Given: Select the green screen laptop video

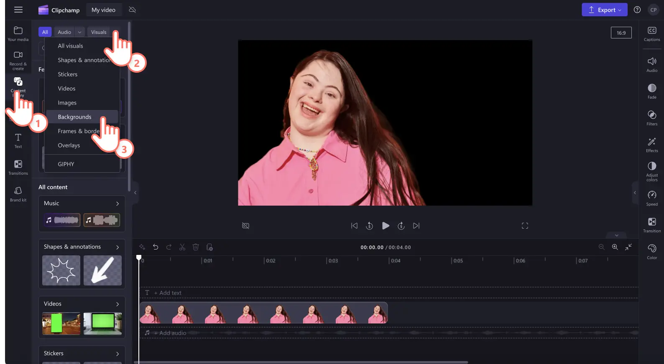Looking at the screenshot, I should 102,323.
